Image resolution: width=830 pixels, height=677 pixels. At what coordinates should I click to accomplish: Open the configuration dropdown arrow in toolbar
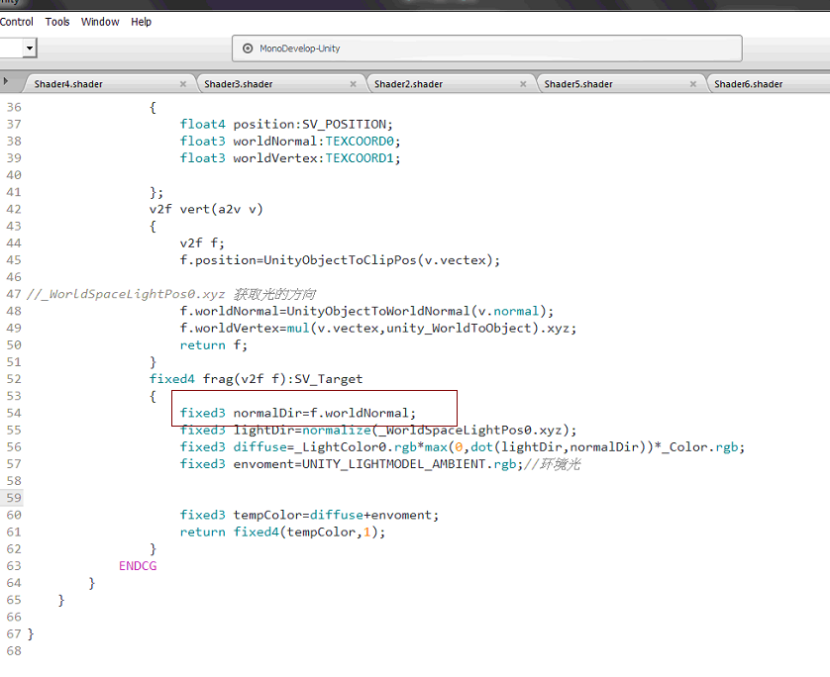(30, 48)
